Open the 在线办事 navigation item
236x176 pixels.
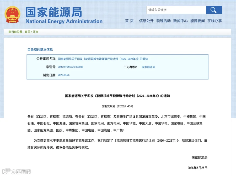214,21
